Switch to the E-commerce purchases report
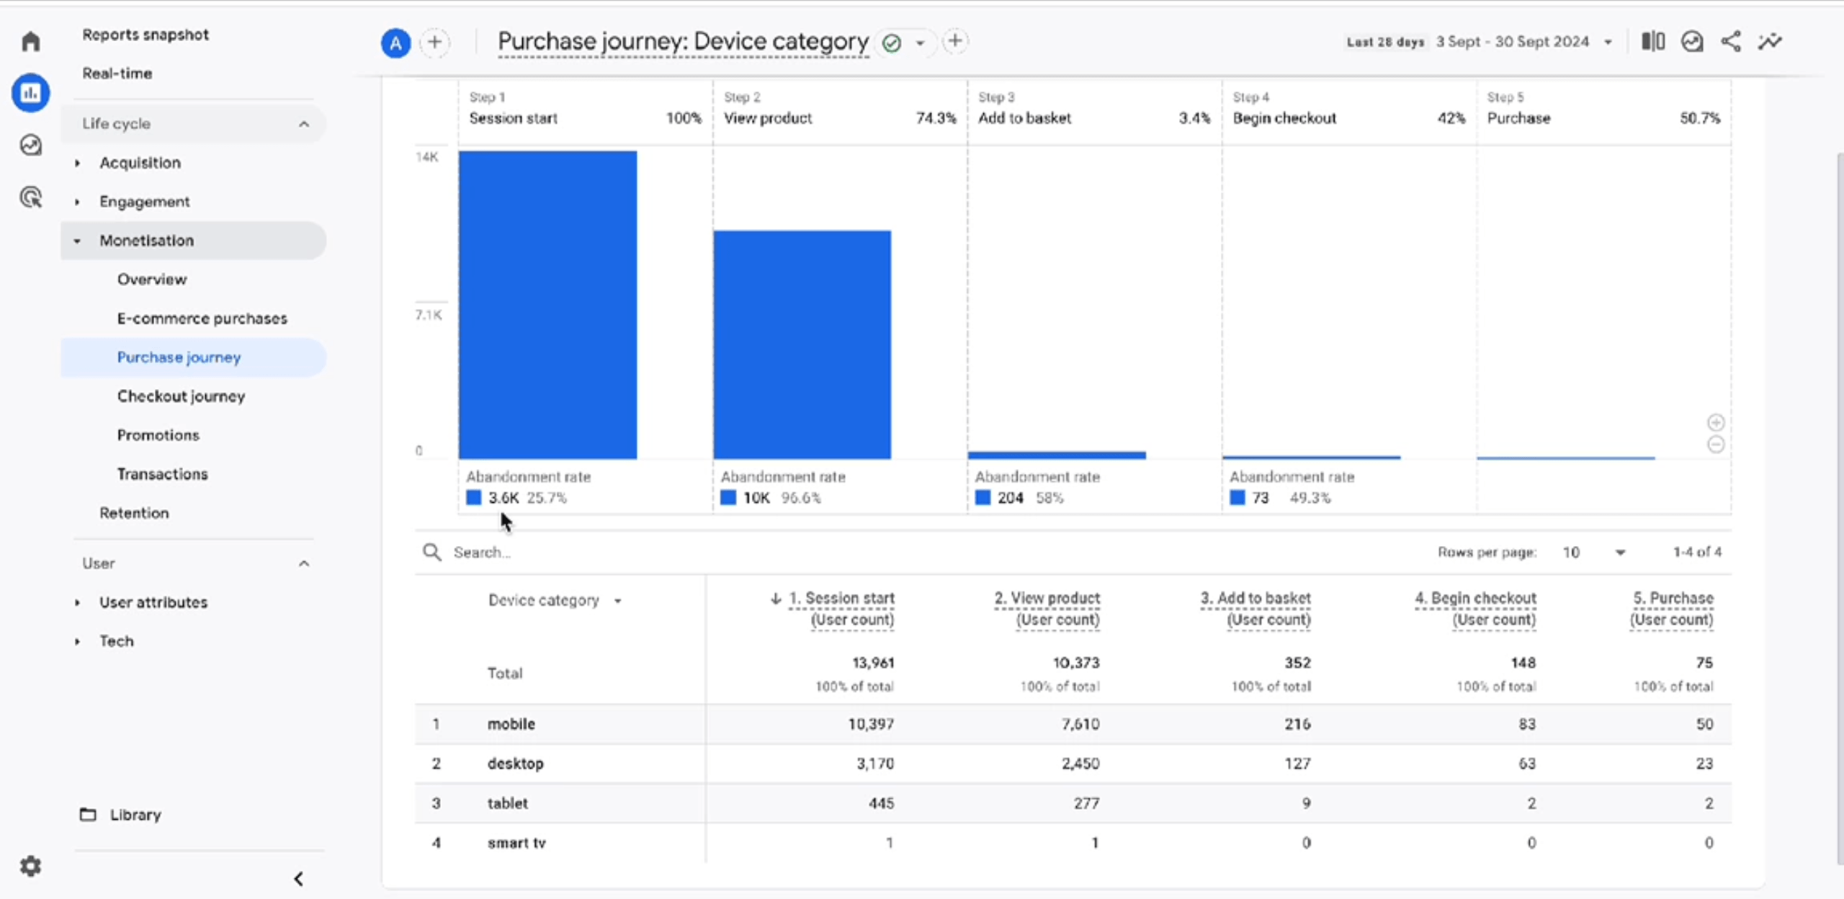Image resolution: width=1844 pixels, height=899 pixels. pos(202,318)
